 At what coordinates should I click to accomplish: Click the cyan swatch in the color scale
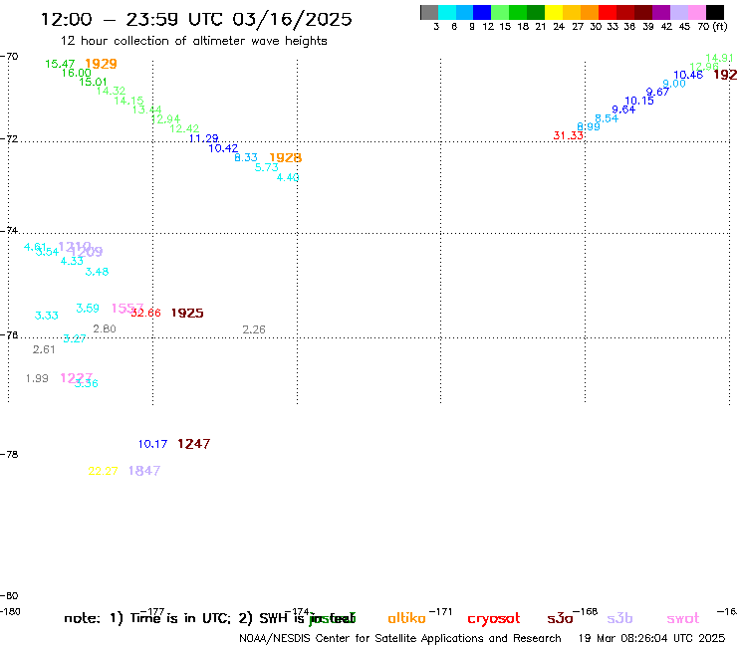(447, 12)
